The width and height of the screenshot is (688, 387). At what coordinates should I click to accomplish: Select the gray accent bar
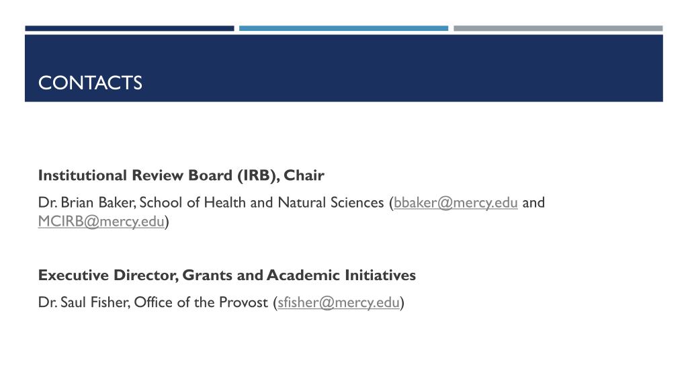(x=558, y=28)
